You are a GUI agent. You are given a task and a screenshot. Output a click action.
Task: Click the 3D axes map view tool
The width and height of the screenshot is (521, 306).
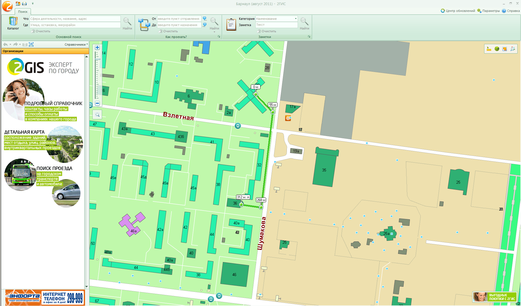tap(512, 49)
